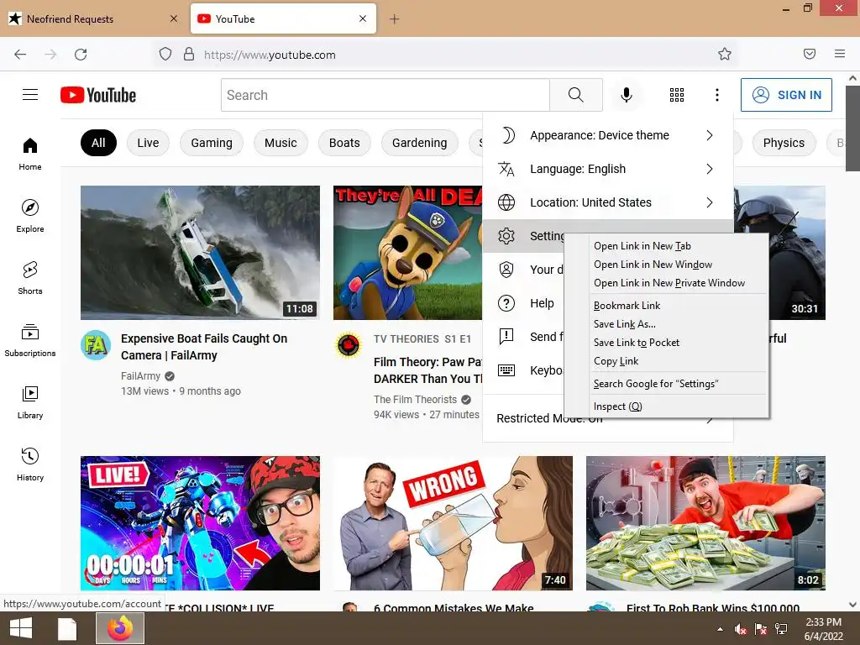Click the FailArmy channel avatar
860x645 pixels.
click(x=96, y=345)
